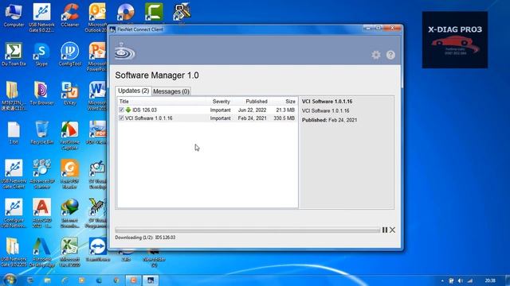Select the Computer desktop icon
The image size is (510, 286).
[x=14, y=16]
